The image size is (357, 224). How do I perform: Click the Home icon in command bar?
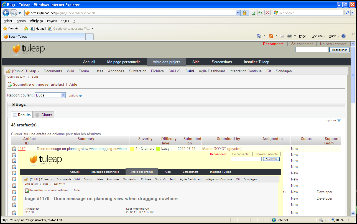(259, 36)
